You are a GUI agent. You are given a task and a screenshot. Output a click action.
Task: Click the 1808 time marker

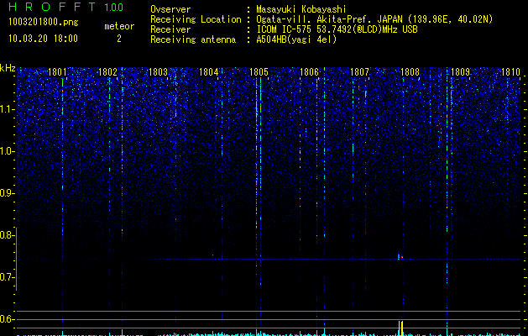pyautogui.click(x=410, y=72)
